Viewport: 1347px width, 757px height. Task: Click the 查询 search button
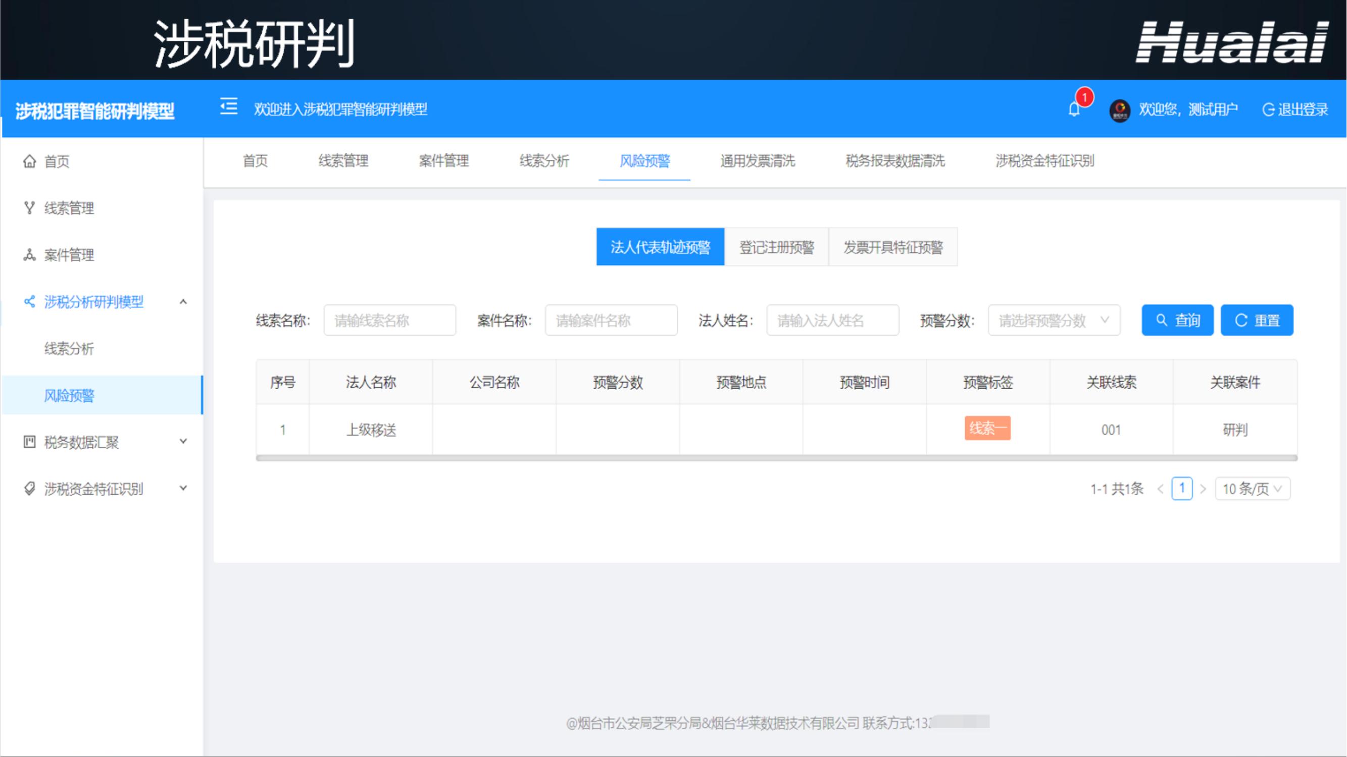point(1178,320)
